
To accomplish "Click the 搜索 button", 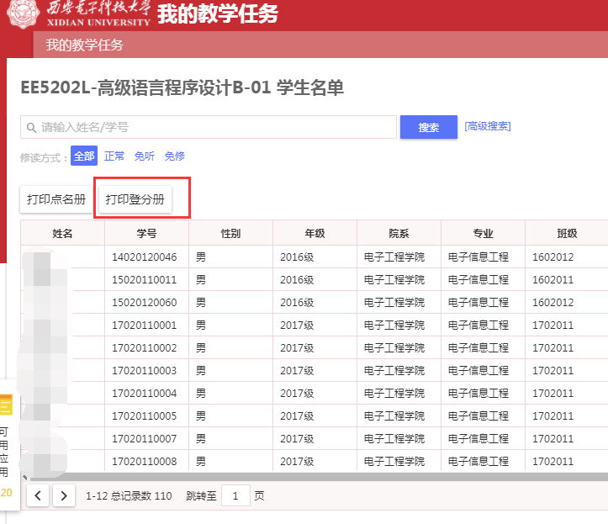I will pos(428,127).
